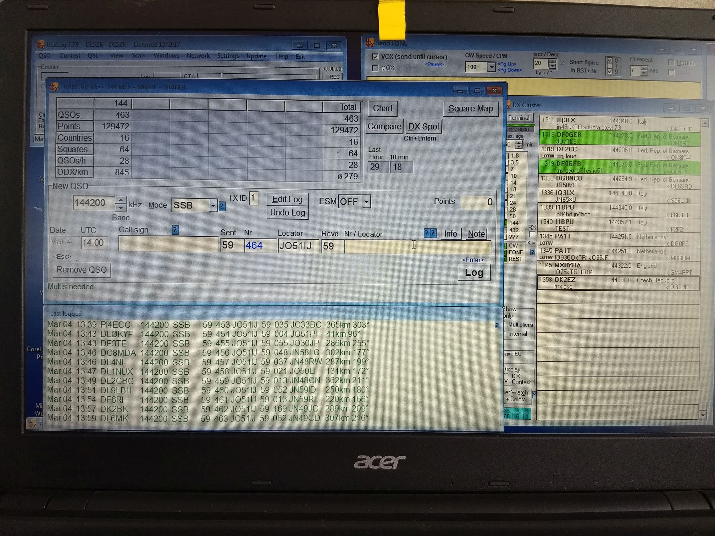The image size is (715, 536).
Task: Expand the CW Speed 100 dropdown
Action: click(491, 67)
